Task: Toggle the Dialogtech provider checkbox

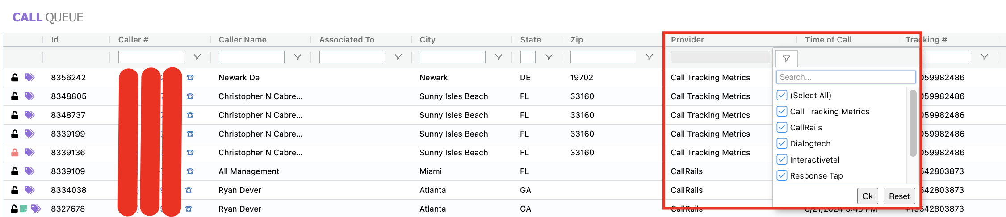Action: coord(782,144)
